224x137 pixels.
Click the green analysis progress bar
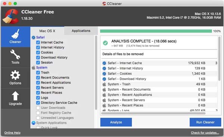pos(156,31)
